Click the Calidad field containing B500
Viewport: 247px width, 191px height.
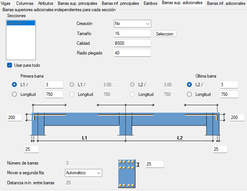point(132,43)
